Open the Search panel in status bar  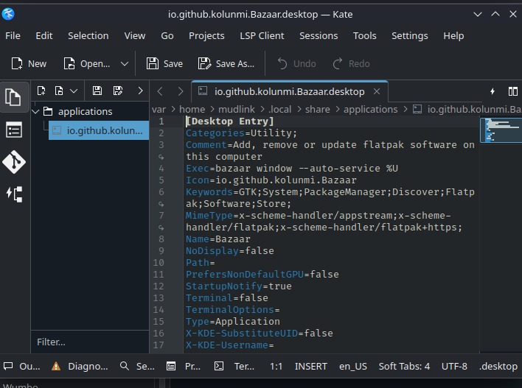click(x=137, y=366)
